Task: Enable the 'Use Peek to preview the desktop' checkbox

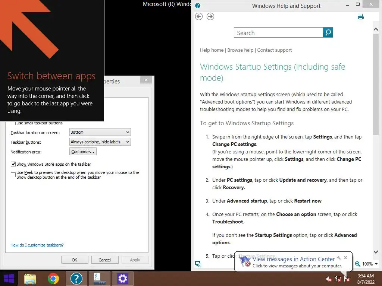Action: pos(13,175)
